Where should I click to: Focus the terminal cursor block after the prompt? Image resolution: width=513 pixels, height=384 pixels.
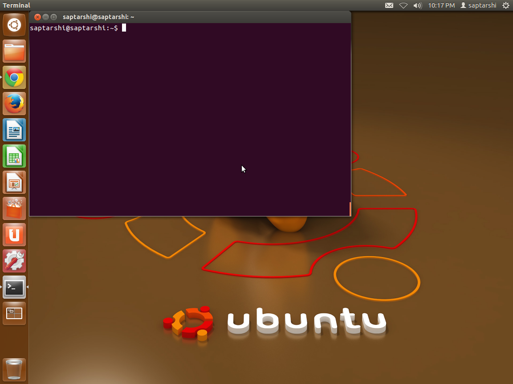(124, 28)
